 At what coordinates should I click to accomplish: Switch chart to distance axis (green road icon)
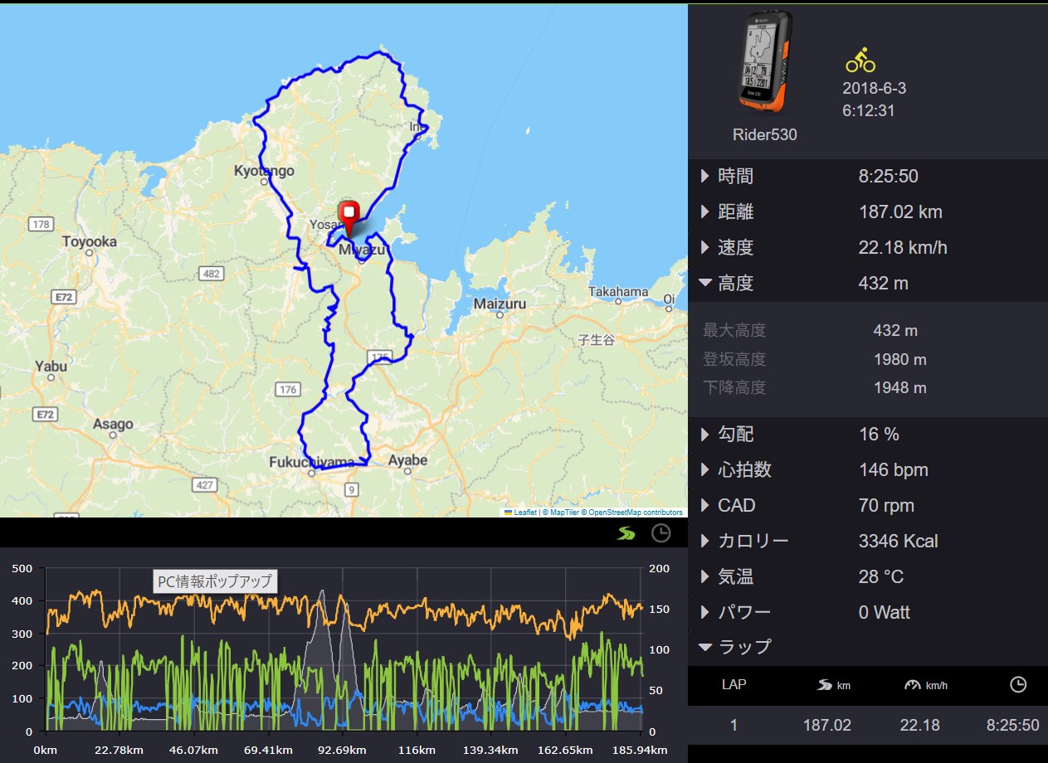pos(626,533)
